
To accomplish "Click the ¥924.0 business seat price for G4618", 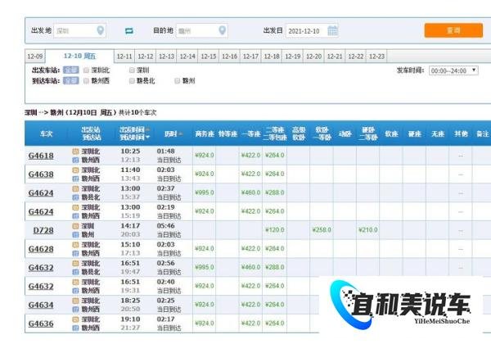I will click(x=204, y=155).
